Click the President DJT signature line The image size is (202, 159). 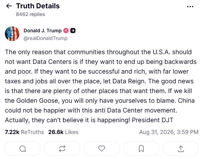coord(152,120)
